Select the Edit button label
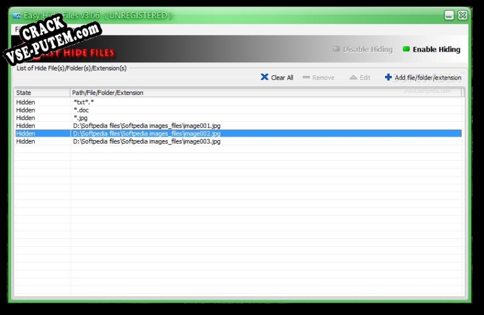 (x=365, y=78)
